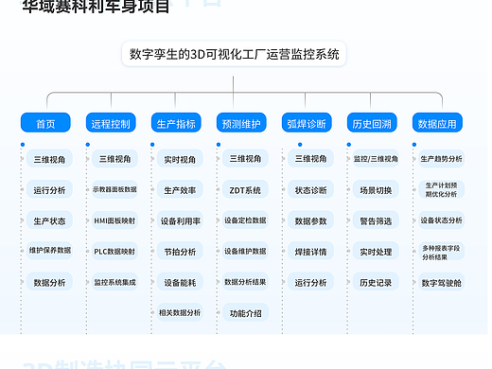The image size is (492, 369).
Task: Click the 数据分析结果 item
Action: [x=245, y=282]
